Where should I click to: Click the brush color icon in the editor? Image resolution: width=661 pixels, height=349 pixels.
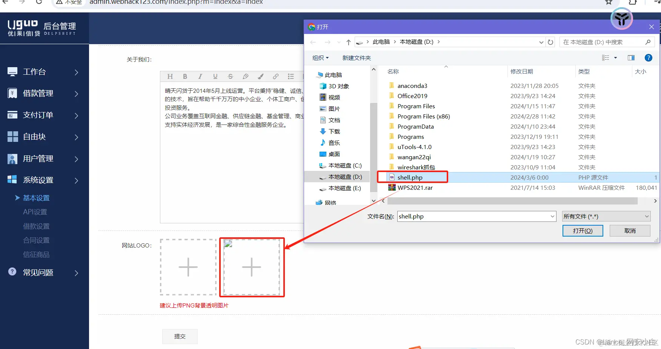261,76
